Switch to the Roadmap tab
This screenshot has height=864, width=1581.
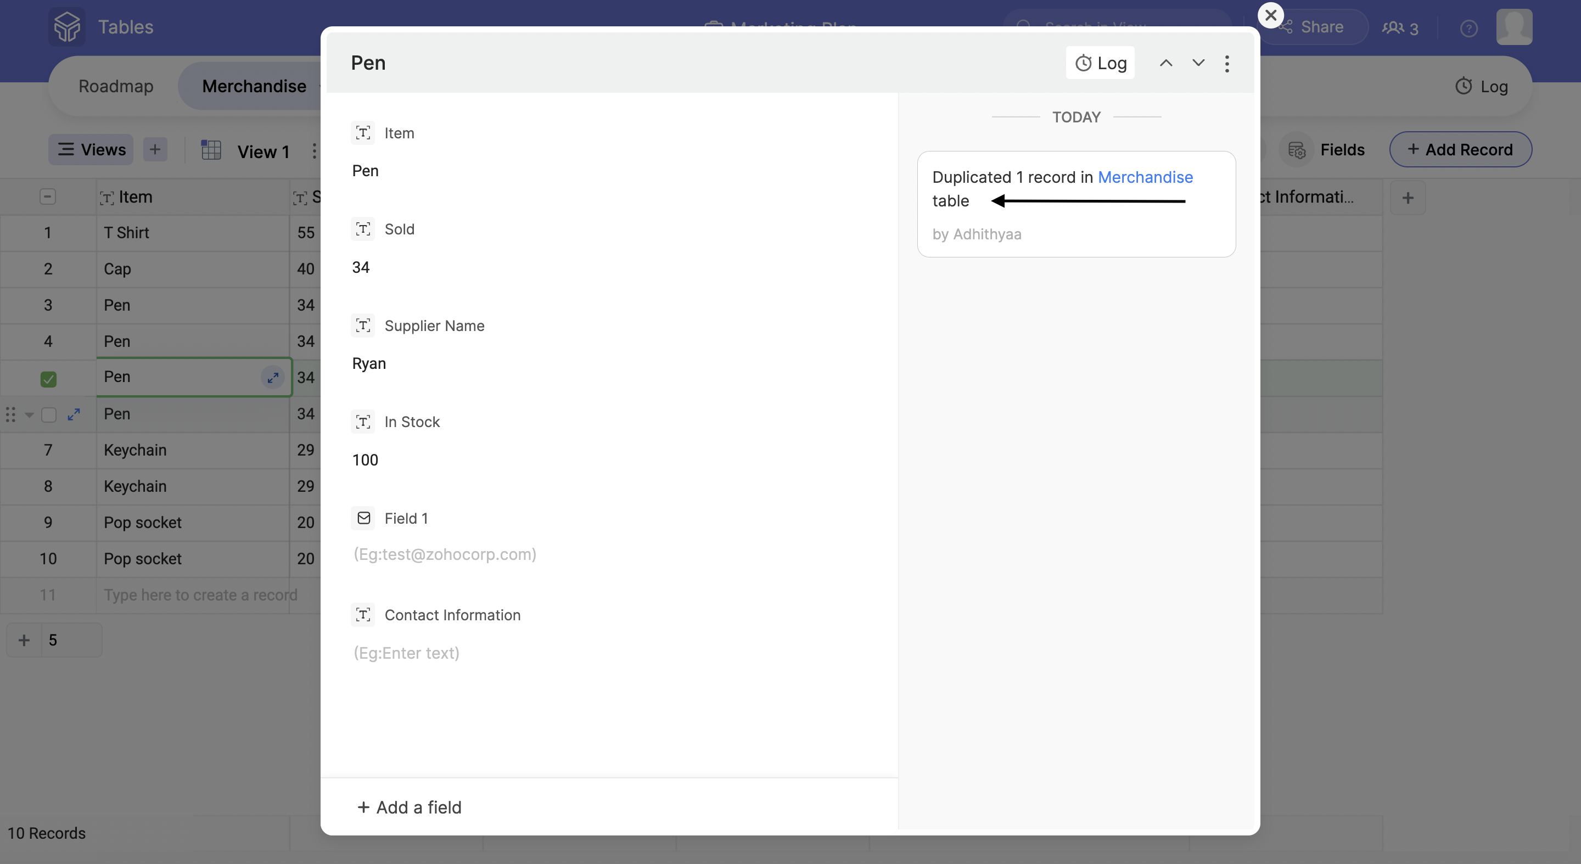[115, 87]
